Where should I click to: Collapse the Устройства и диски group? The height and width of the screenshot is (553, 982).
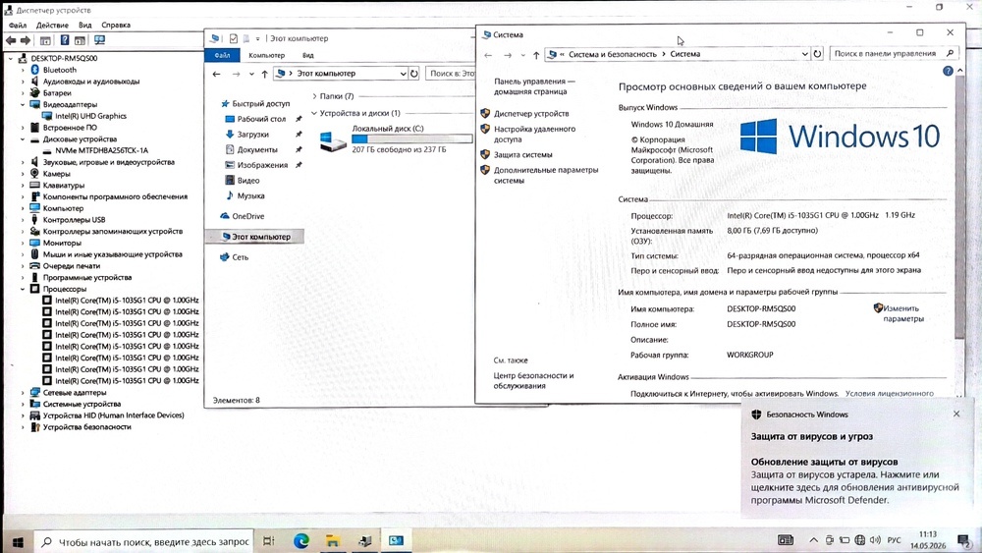(x=314, y=113)
